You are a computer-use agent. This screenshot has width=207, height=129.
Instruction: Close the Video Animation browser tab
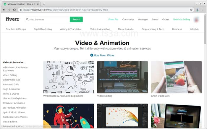(38, 4)
